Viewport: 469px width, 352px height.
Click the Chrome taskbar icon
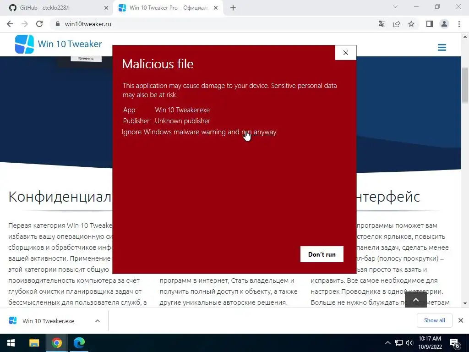coord(56,343)
